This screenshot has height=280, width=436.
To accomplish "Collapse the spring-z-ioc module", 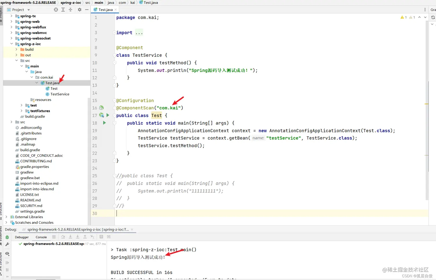I will [12, 44].
